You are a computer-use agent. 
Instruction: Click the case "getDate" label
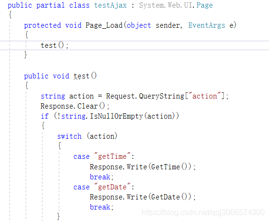(104, 187)
